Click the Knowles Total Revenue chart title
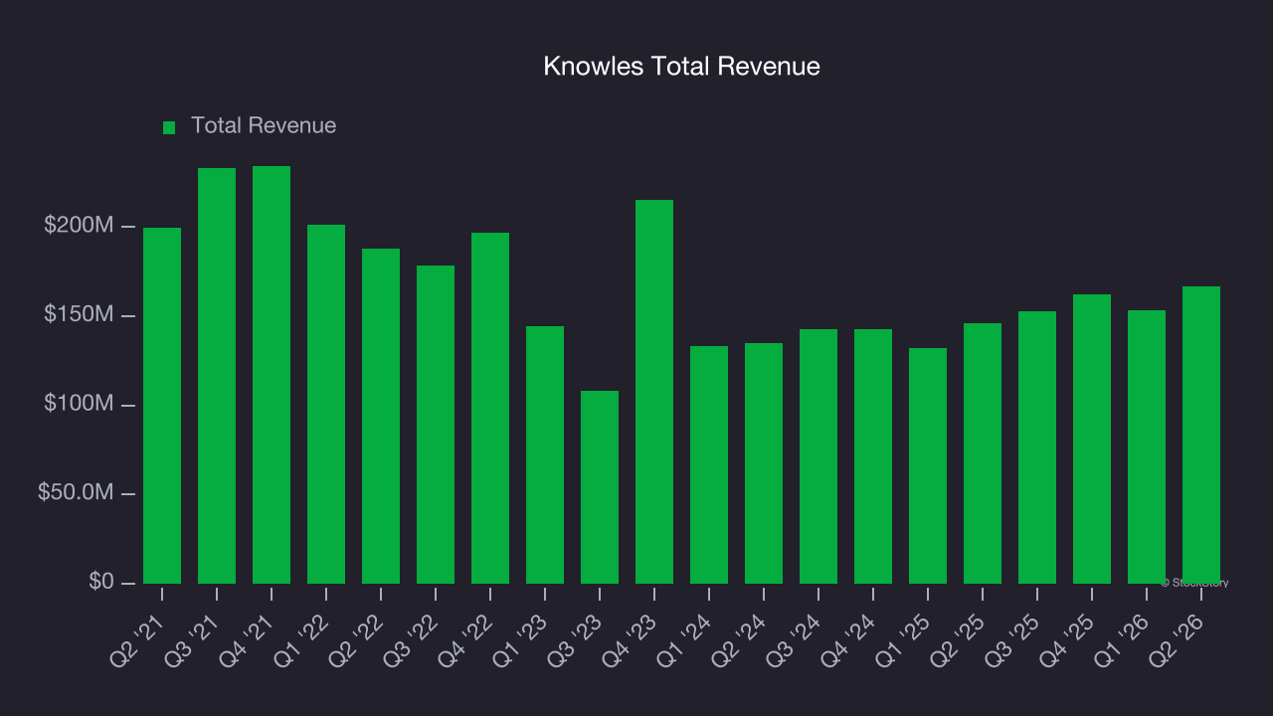This screenshot has height=716, width=1273. tap(681, 66)
